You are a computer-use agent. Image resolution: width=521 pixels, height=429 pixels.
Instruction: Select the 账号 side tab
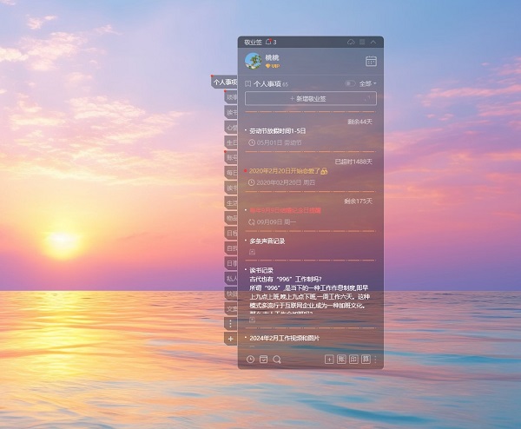(231, 157)
